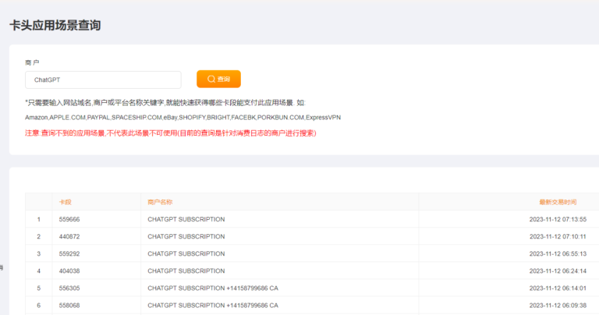
Task: Click the example merchants line starting with Amazon
Action: tap(183, 117)
